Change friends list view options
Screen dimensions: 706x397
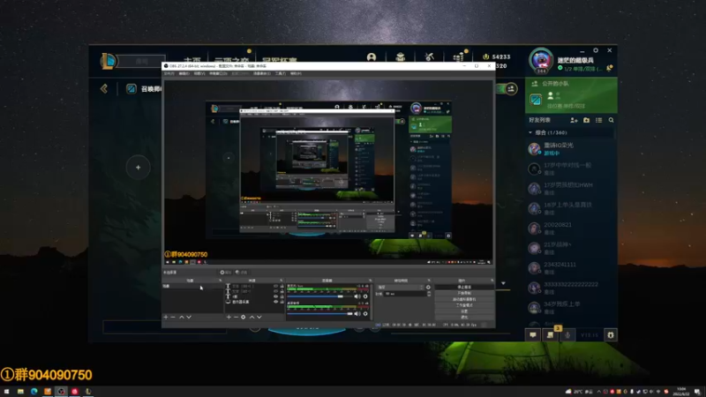tap(599, 120)
